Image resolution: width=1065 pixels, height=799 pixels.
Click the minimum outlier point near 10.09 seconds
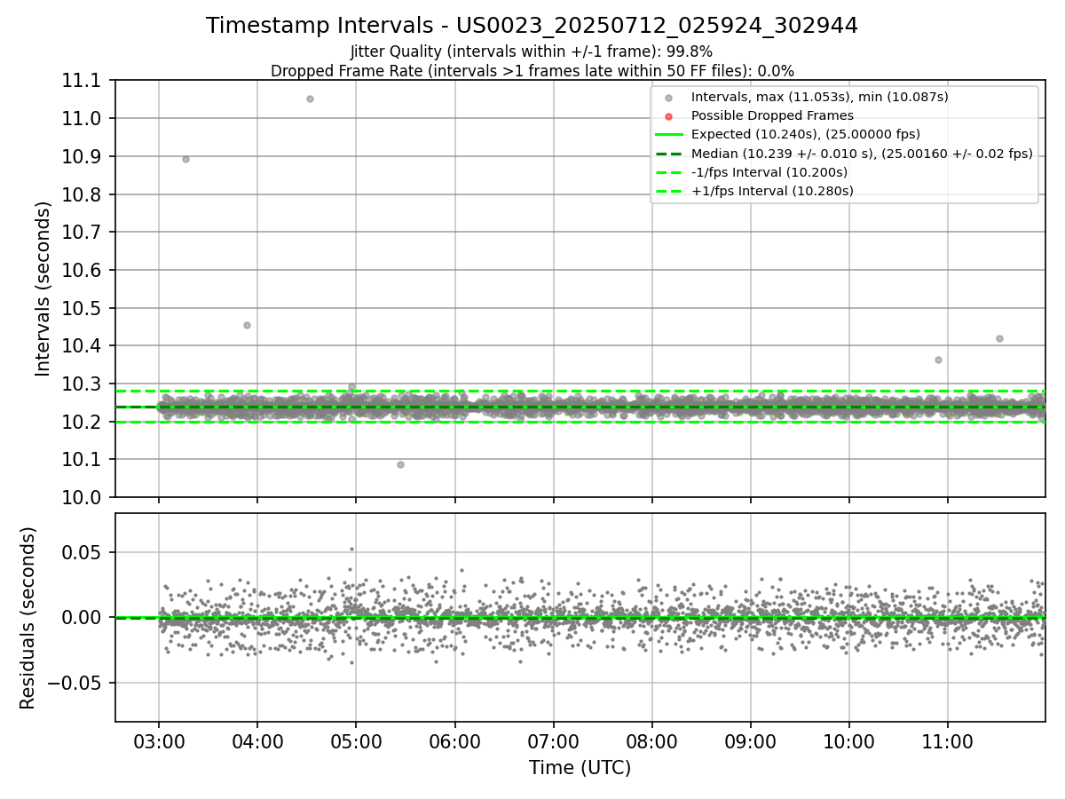pyautogui.click(x=400, y=464)
